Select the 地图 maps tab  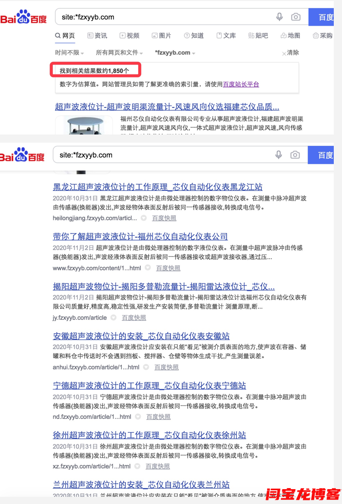290,35
